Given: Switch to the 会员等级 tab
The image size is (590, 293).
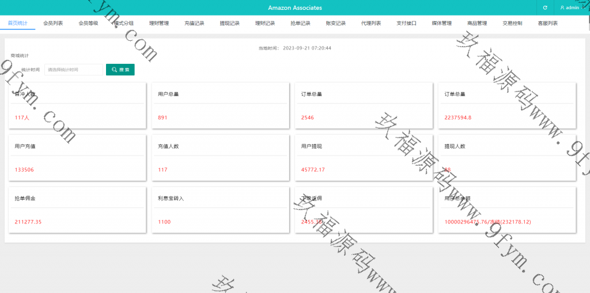Looking at the screenshot, I should (88, 23).
